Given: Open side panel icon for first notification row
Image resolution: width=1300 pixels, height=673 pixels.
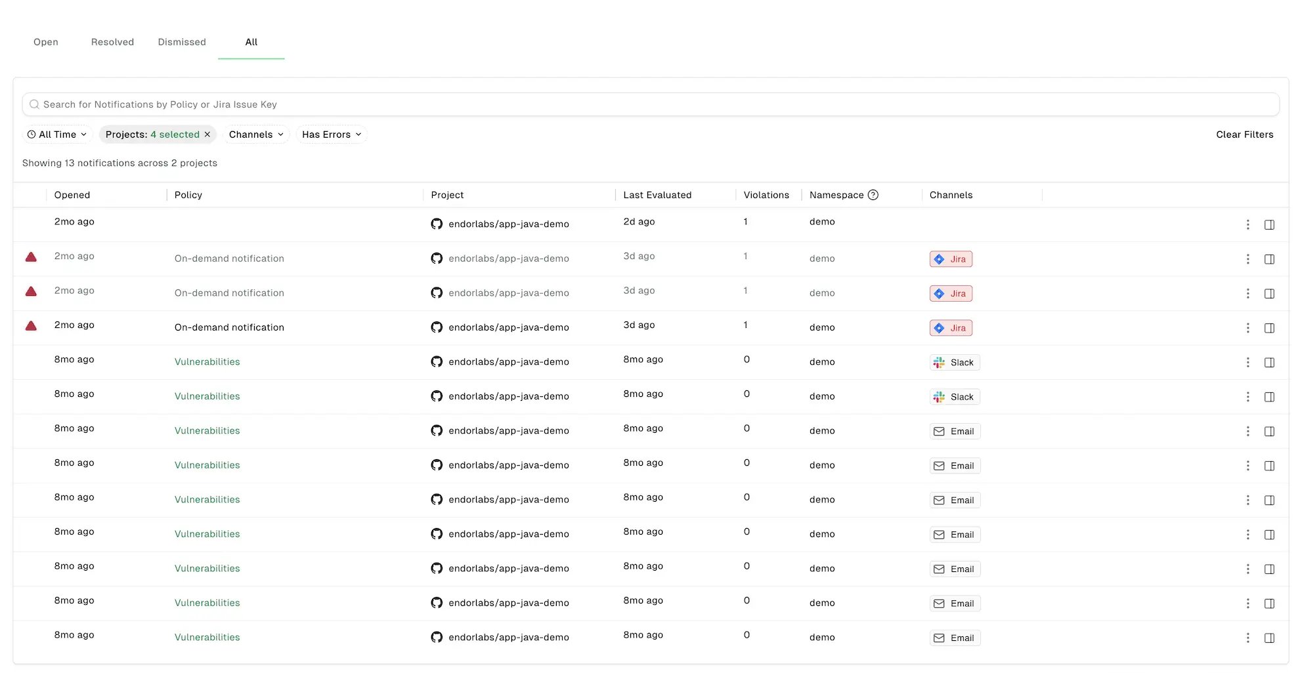Looking at the screenshot, I should tap(1269, 224).
